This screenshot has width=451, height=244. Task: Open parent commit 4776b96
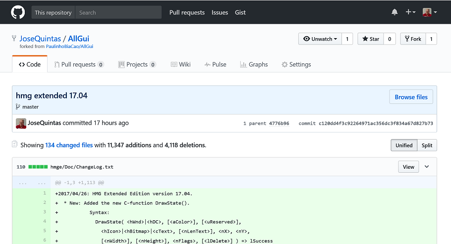pyautogui.click(x=279, y=123)
